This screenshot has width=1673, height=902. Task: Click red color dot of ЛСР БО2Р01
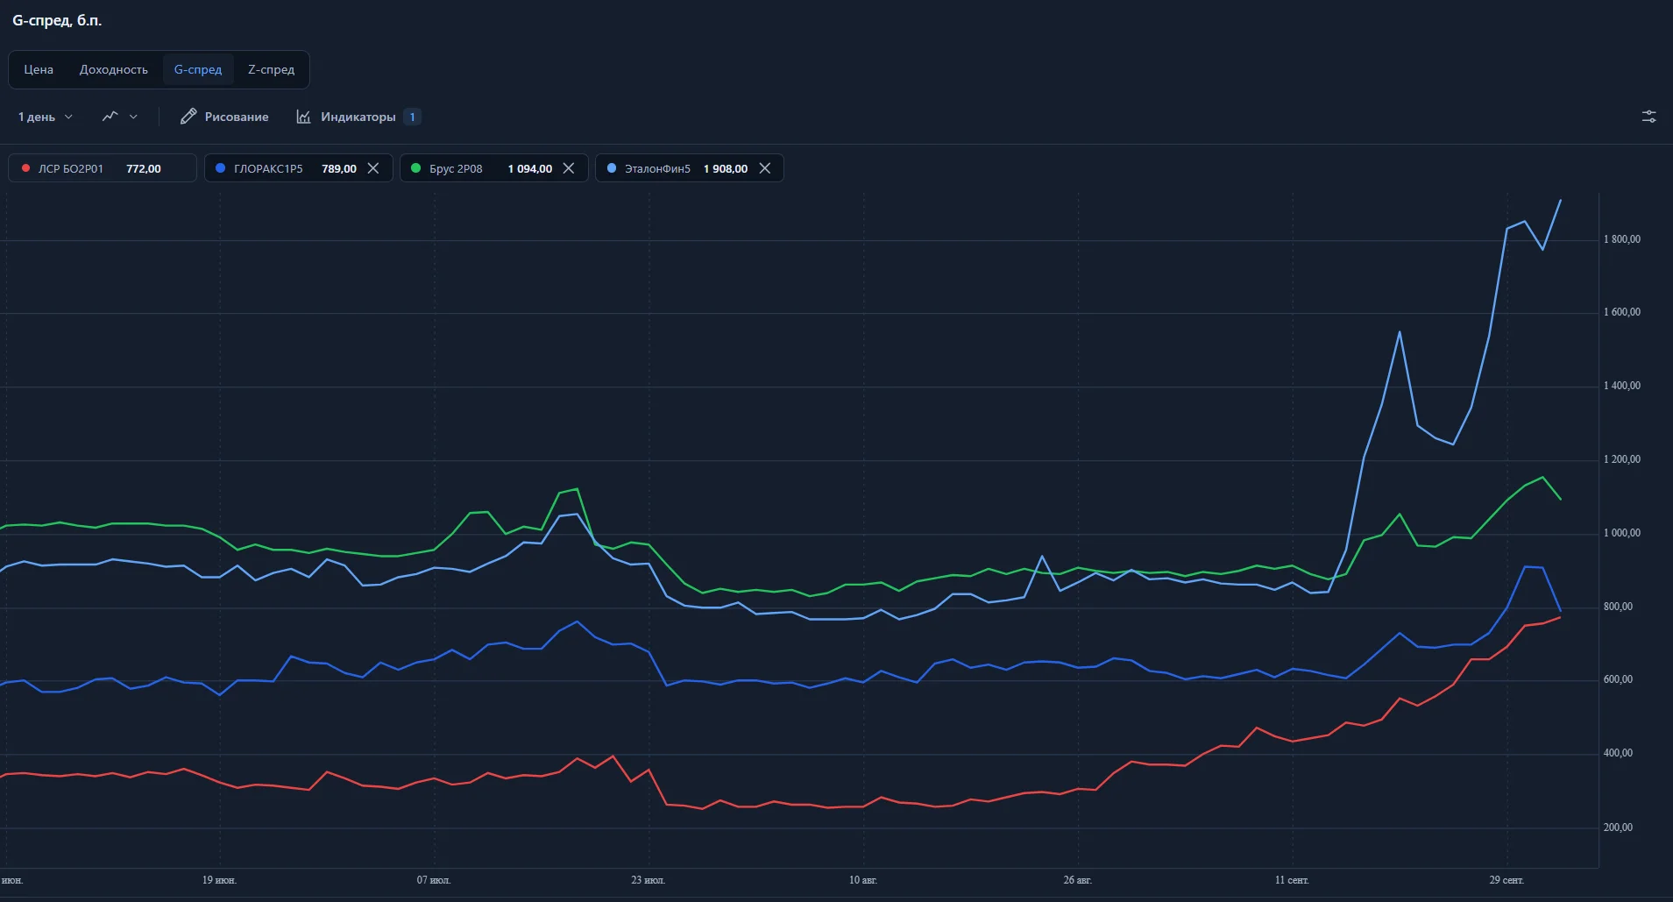[x=25, y=168]
